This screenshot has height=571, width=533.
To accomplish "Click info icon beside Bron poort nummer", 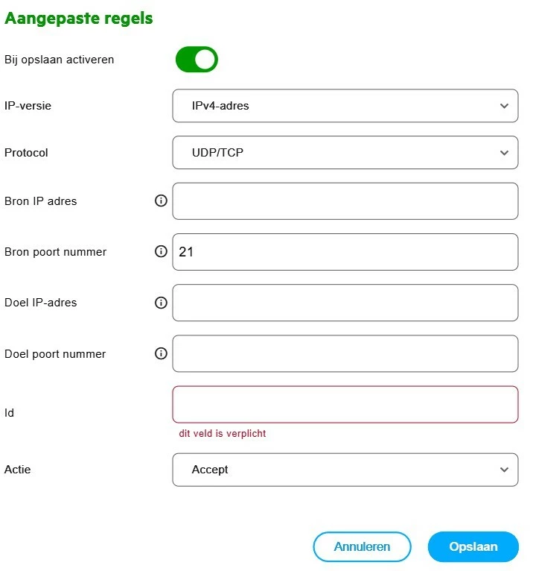I will point(161,252).
